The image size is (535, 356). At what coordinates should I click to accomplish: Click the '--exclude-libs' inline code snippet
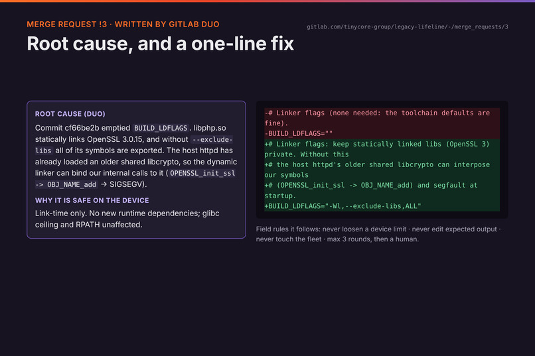(134, 145)
